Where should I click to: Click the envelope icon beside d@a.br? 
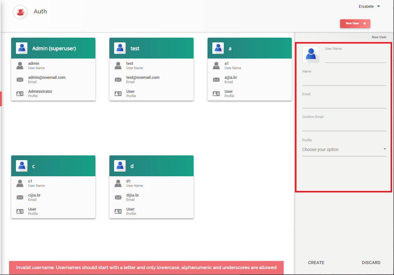(x=118, y=197)
